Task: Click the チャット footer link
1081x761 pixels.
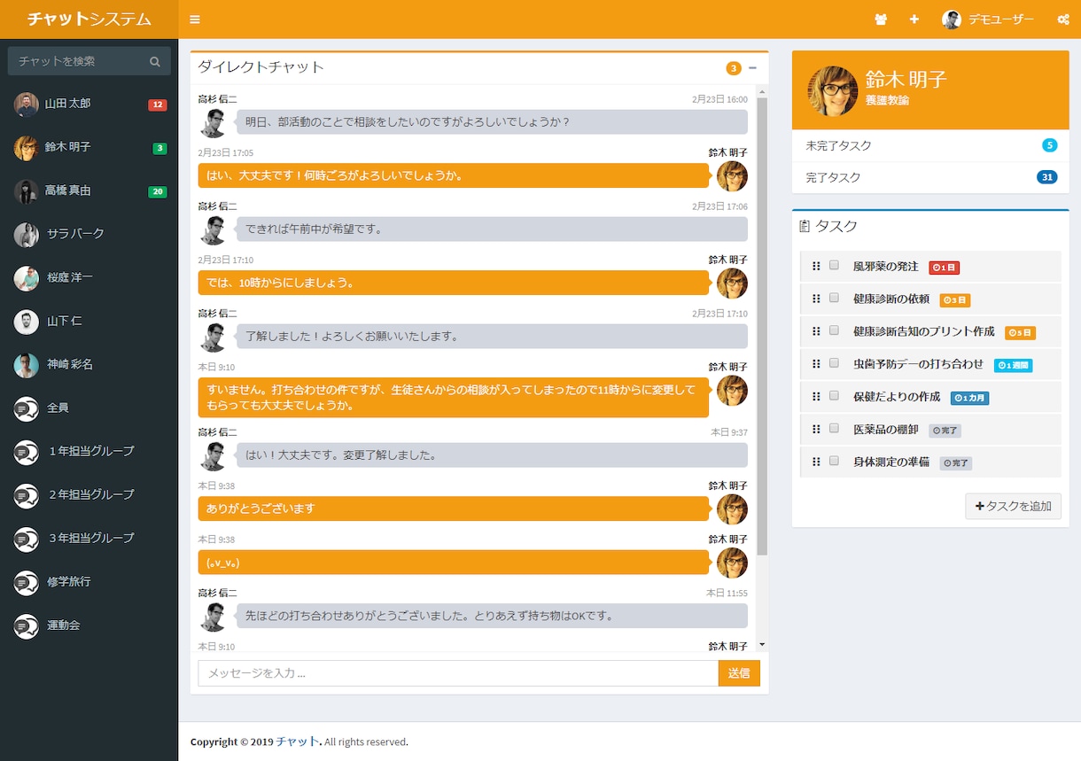Action: [297, 742]
